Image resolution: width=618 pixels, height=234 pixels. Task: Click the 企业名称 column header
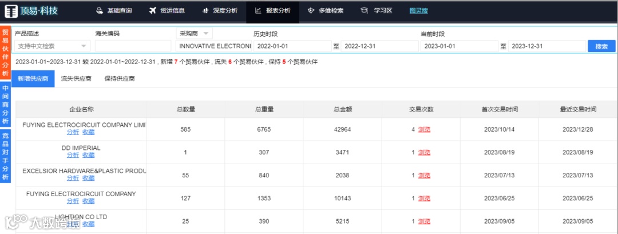coord(81,109)
